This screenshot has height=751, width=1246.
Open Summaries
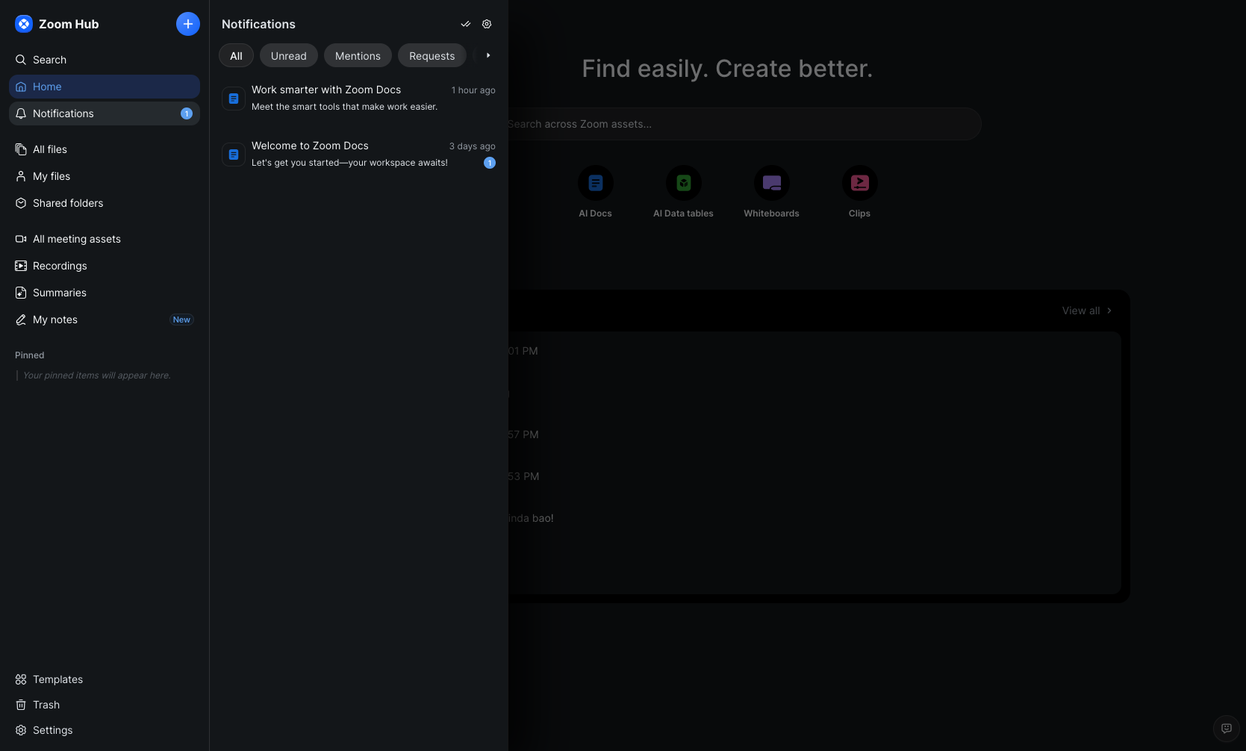point(105,293)
